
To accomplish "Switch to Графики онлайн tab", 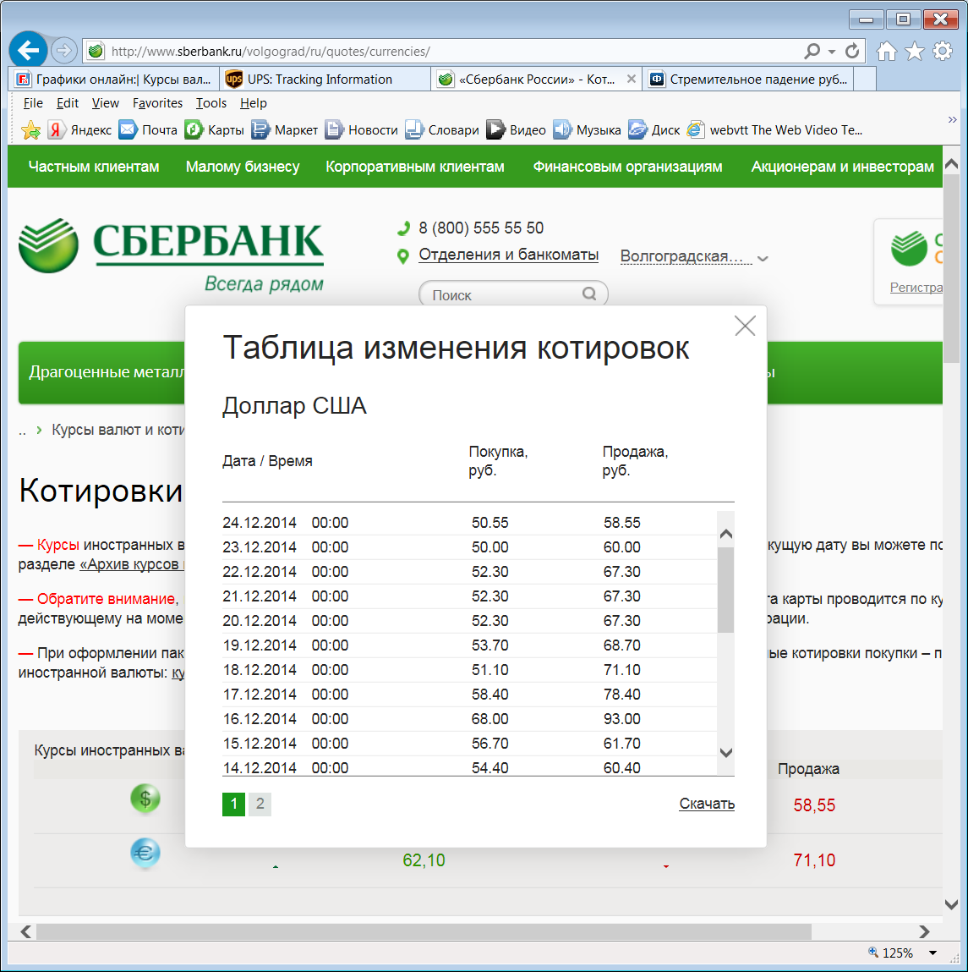I will click(x=114, y=80).
